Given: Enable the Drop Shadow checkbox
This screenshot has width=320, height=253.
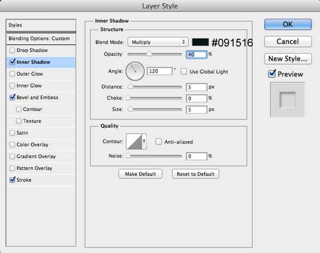Looking at the screenshot, I should 12,50.
